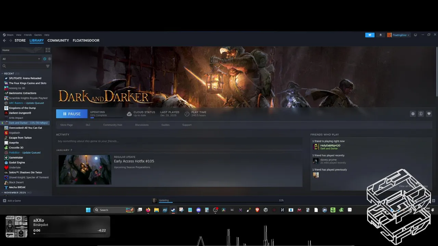Image resolution: width=438 pixels, height=246 pixels.
Task: Click the updating progress bar under 11% Complete
Action: [106, 118]
